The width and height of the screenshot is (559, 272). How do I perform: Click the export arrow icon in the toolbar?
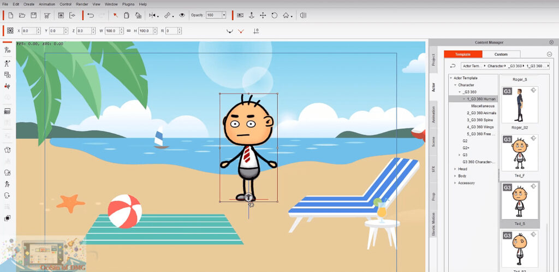tap(73, 15)
